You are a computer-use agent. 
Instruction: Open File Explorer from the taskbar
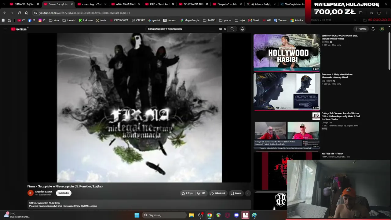click(x=192, y=215)
